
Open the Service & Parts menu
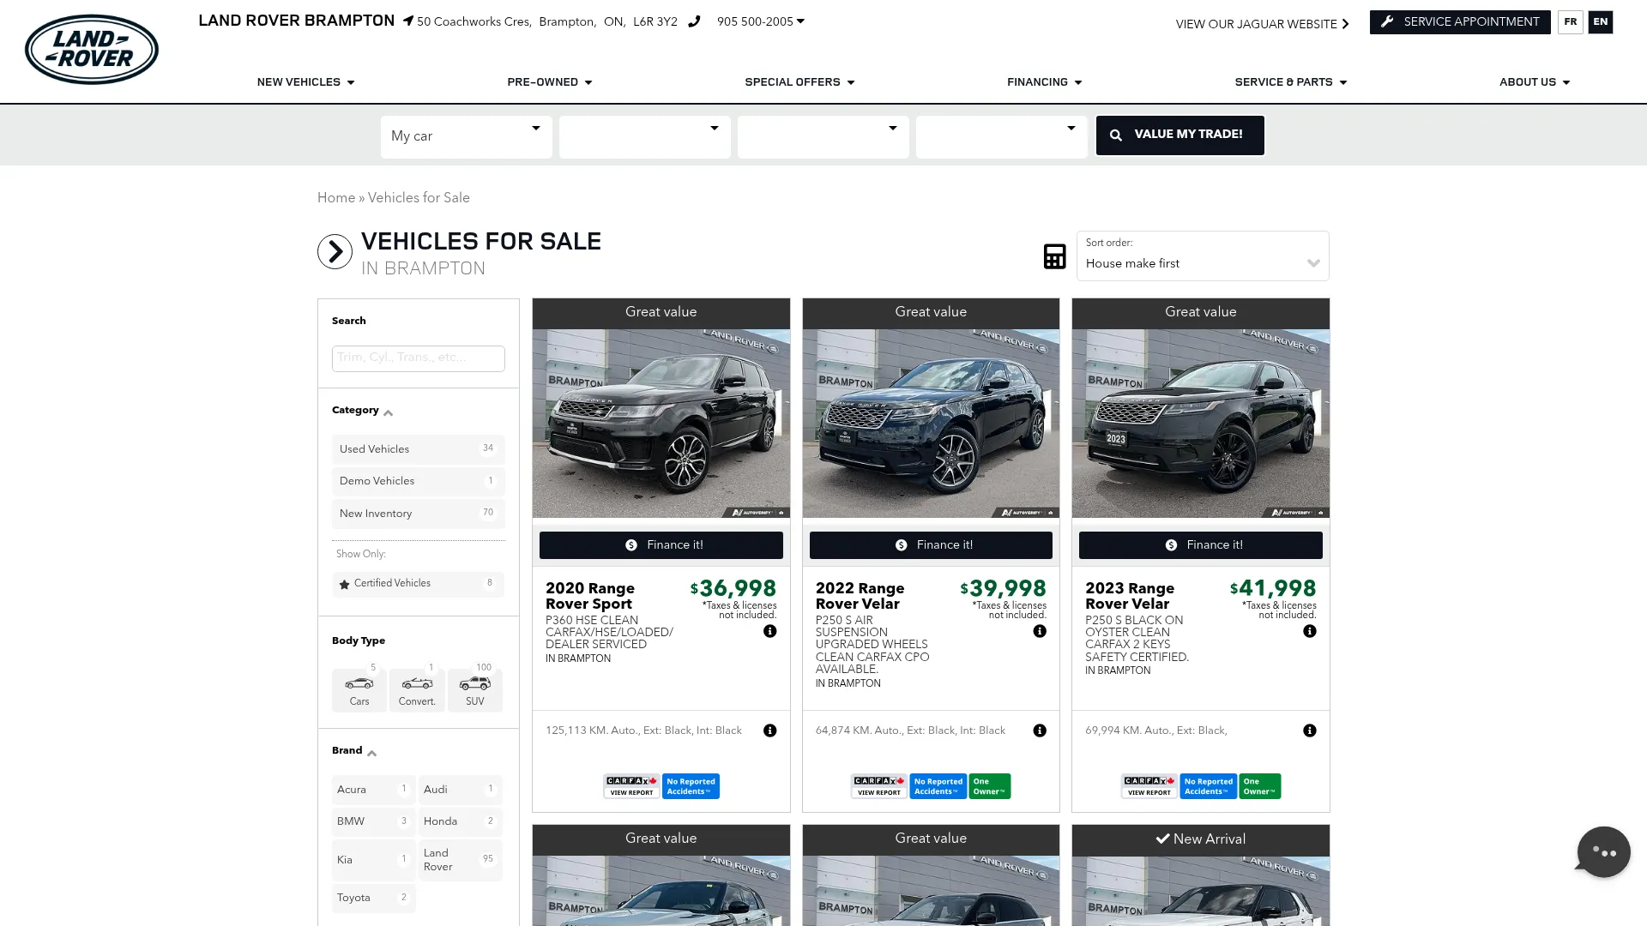coord(1291,82)
